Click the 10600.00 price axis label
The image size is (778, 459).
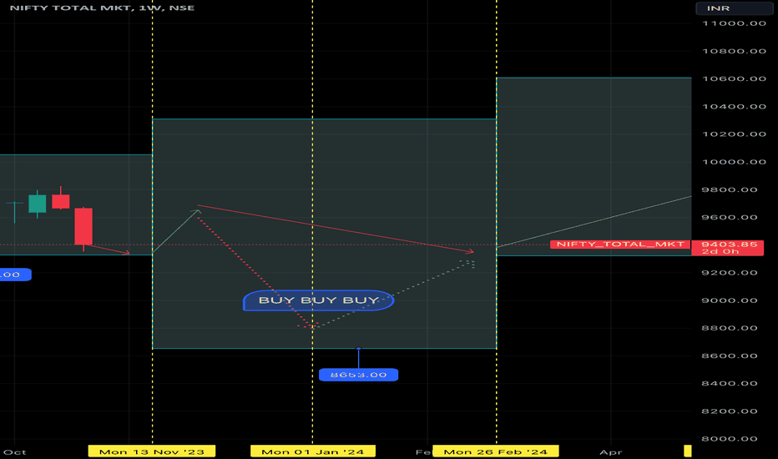tap(734, 79)
